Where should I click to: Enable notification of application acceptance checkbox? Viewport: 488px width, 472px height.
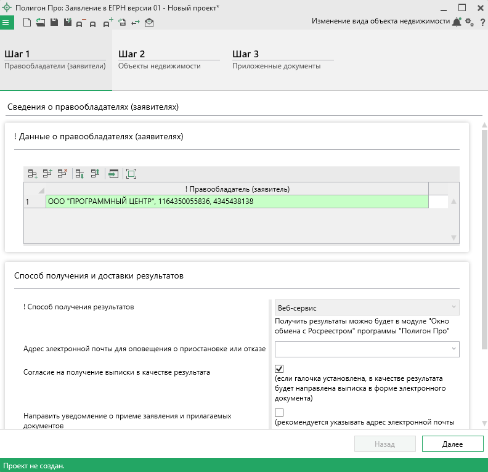pos(279,412)
